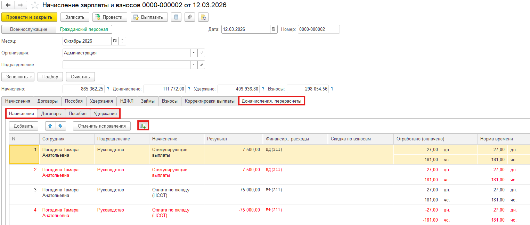The width and height of the screenshot is (530, 225).
Task: Switch to the НДФЛ tab
Action: (127, 101)
